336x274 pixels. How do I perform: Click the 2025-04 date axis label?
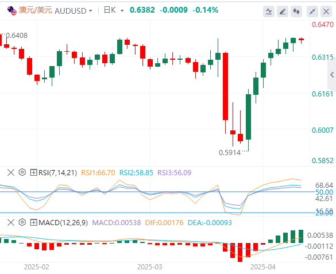(263, 267)
